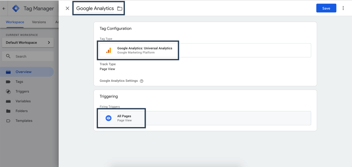352x167 pixels.
Task: Click the Triggers circle icon
Action: tap(8, 92)
